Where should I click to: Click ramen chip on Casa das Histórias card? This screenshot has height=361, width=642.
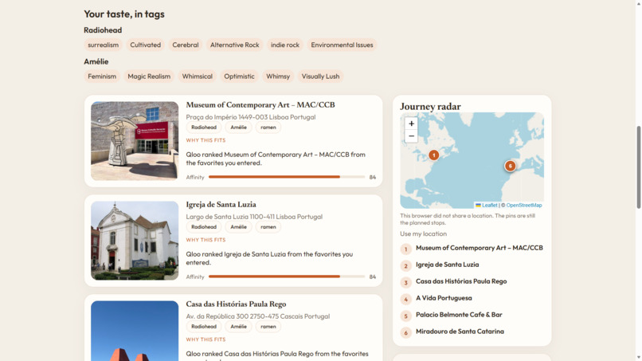(268, 327)
